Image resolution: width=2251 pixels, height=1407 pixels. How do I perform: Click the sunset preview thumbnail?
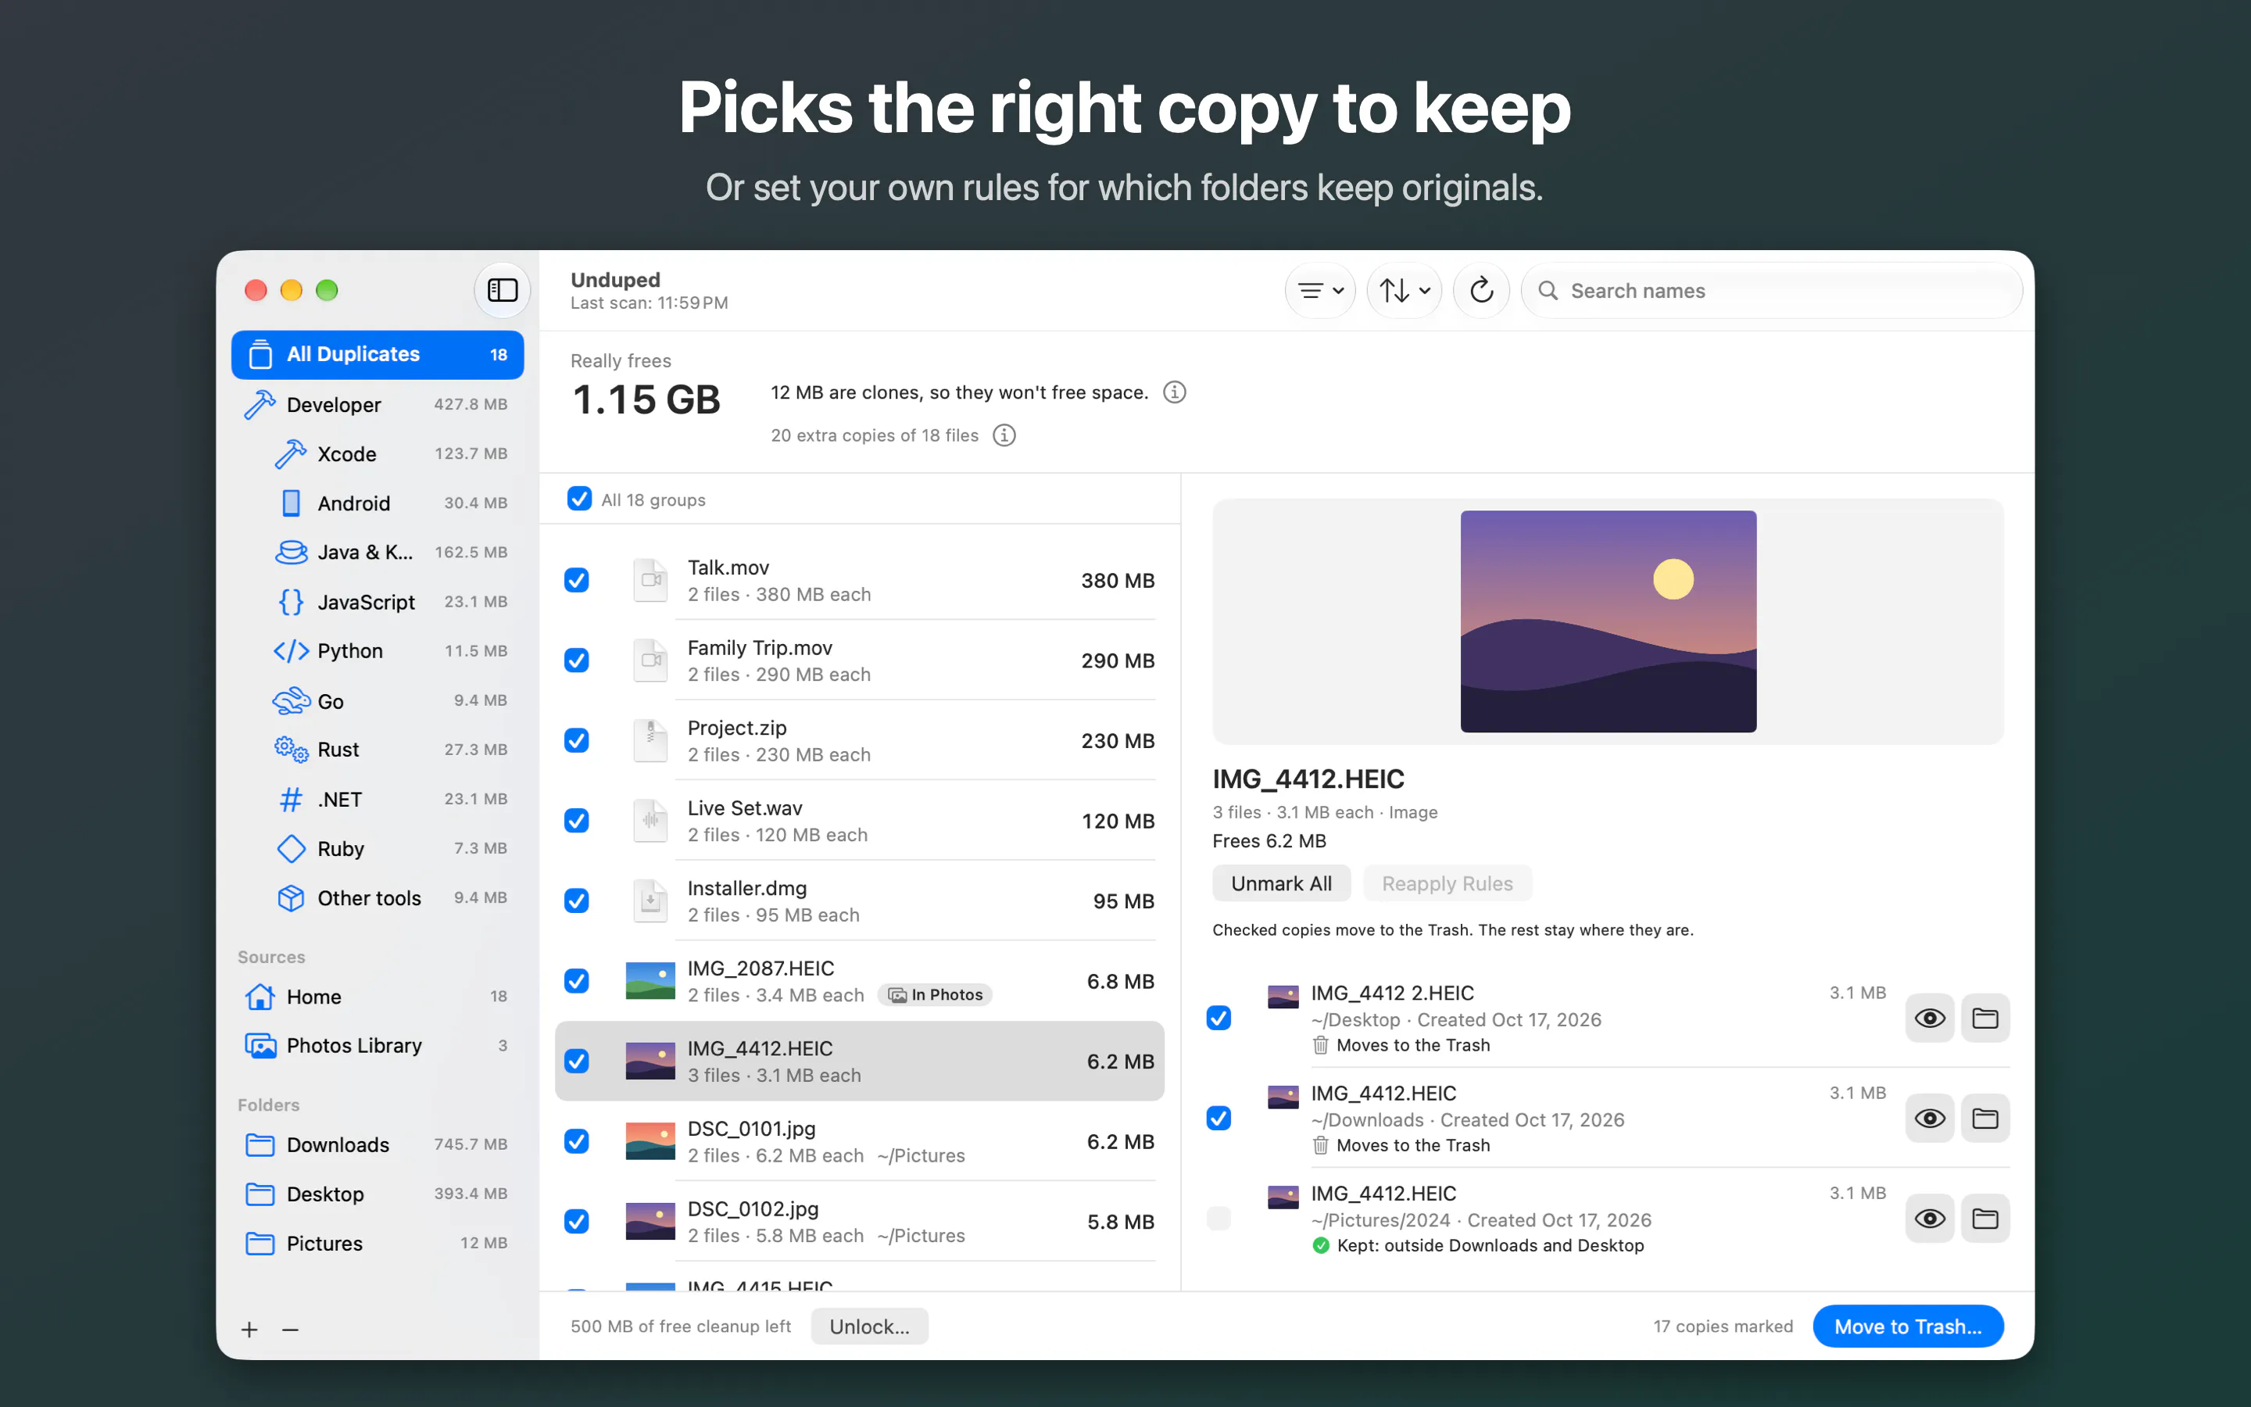pos(1609,621)
